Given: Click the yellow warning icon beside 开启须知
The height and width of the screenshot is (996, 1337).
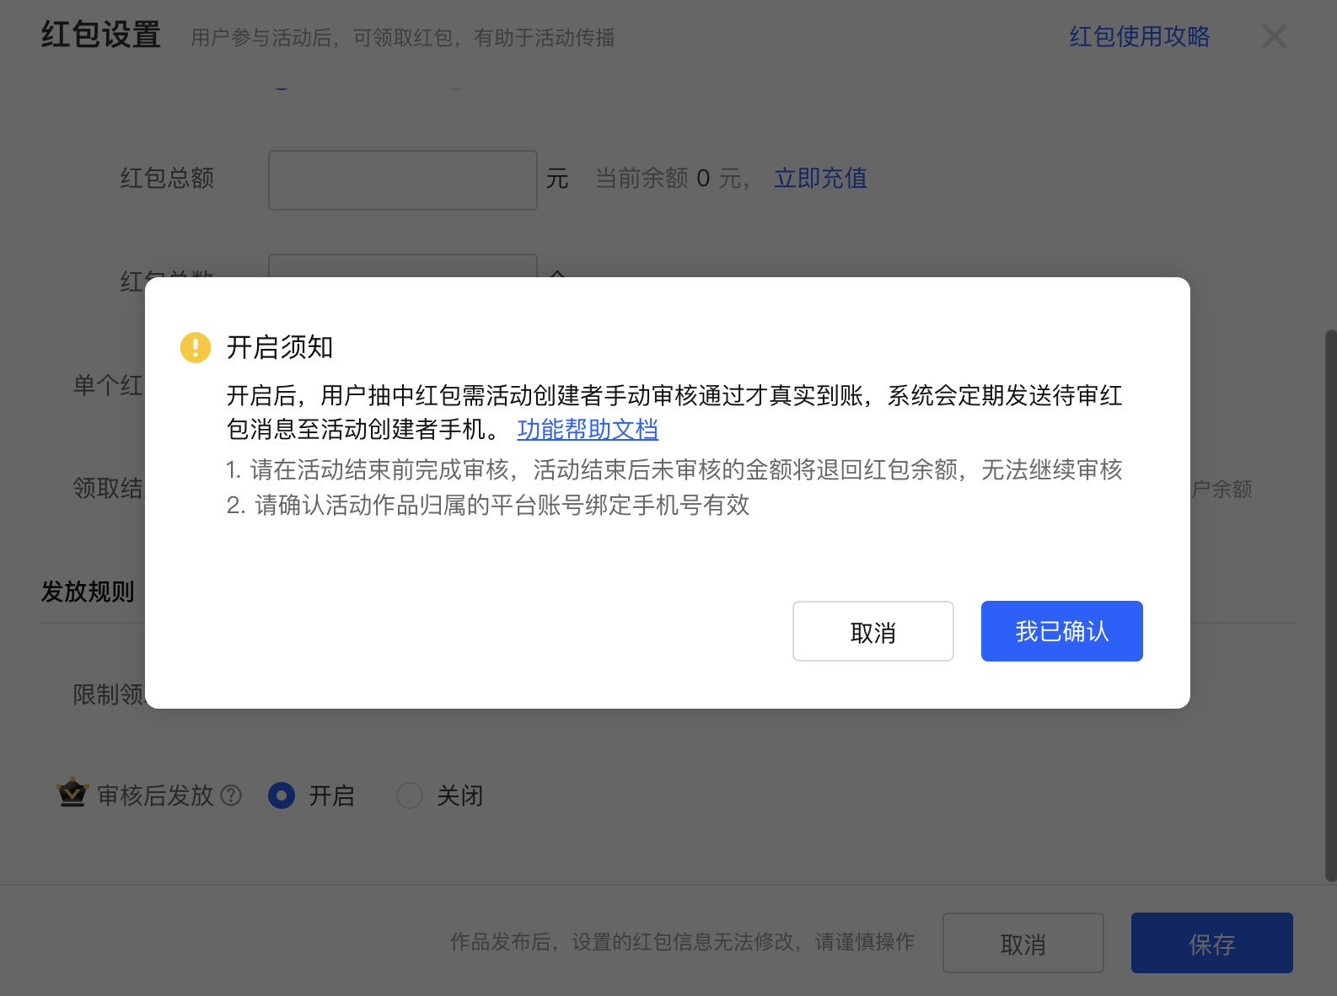Looking at the screenshot, I should [x=196, y=347].
